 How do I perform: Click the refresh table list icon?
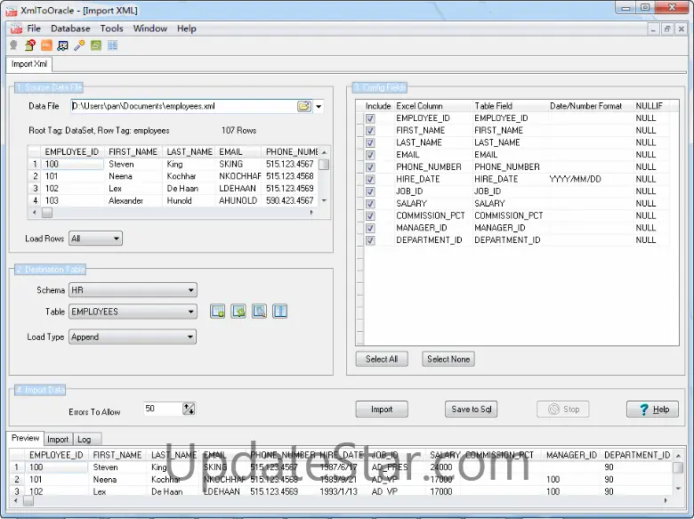pos(238,312)
